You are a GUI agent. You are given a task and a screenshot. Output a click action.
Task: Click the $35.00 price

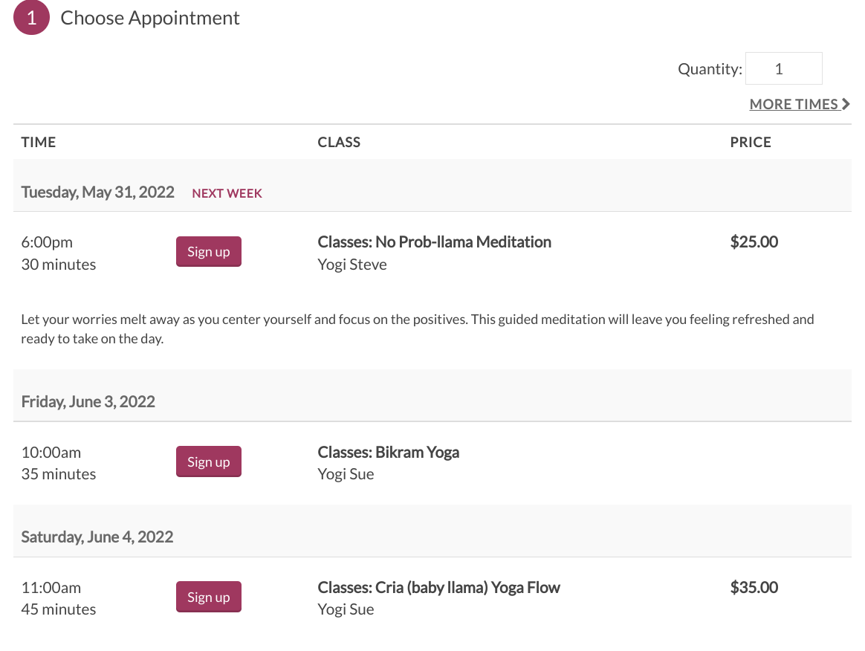click(x=754, y=587)
